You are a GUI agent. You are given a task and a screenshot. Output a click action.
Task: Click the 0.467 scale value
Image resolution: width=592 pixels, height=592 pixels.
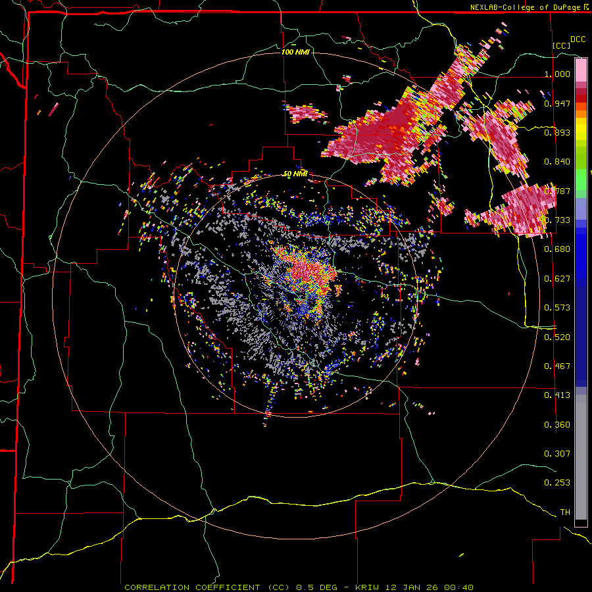[557, 366]
